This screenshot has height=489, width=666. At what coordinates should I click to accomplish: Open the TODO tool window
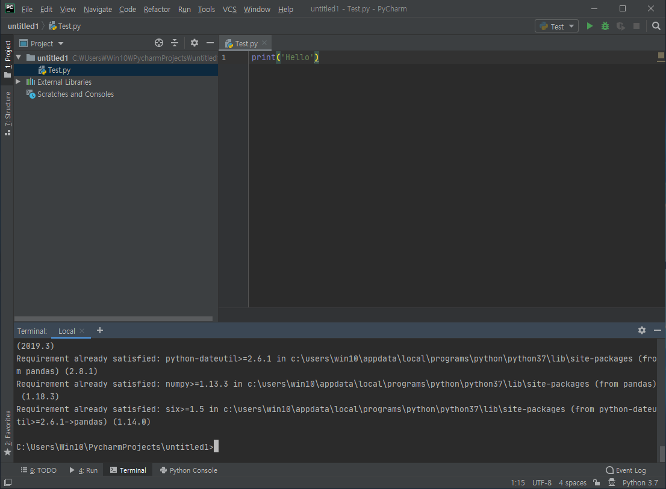tap(39, 470)
